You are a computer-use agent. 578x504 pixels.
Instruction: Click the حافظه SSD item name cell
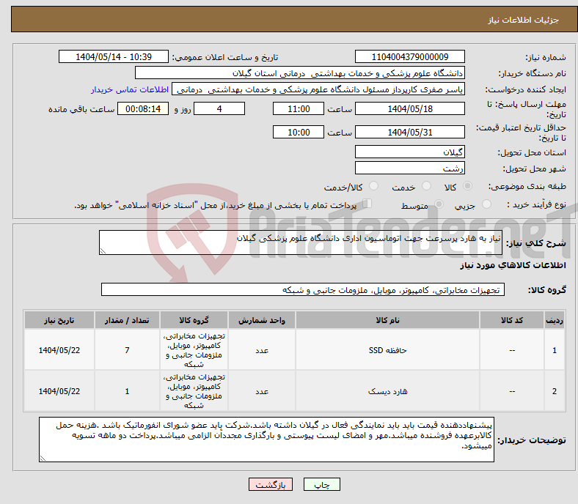(x=387, y=349)
